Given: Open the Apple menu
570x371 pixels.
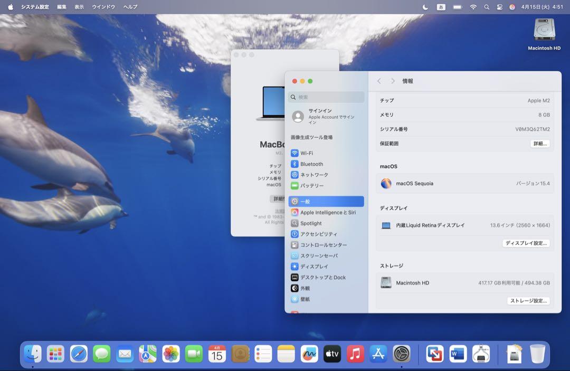Looking at the screenshot, I should (11, 7).
